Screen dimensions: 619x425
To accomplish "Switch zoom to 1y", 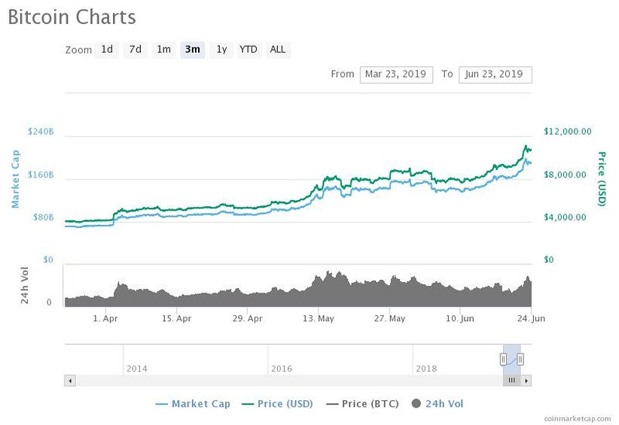I will pyautogui.click(x=221, y=50).
